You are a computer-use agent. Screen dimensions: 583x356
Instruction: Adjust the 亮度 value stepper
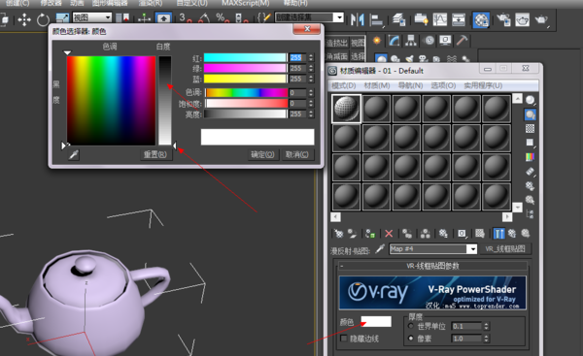tap(311, 113)
